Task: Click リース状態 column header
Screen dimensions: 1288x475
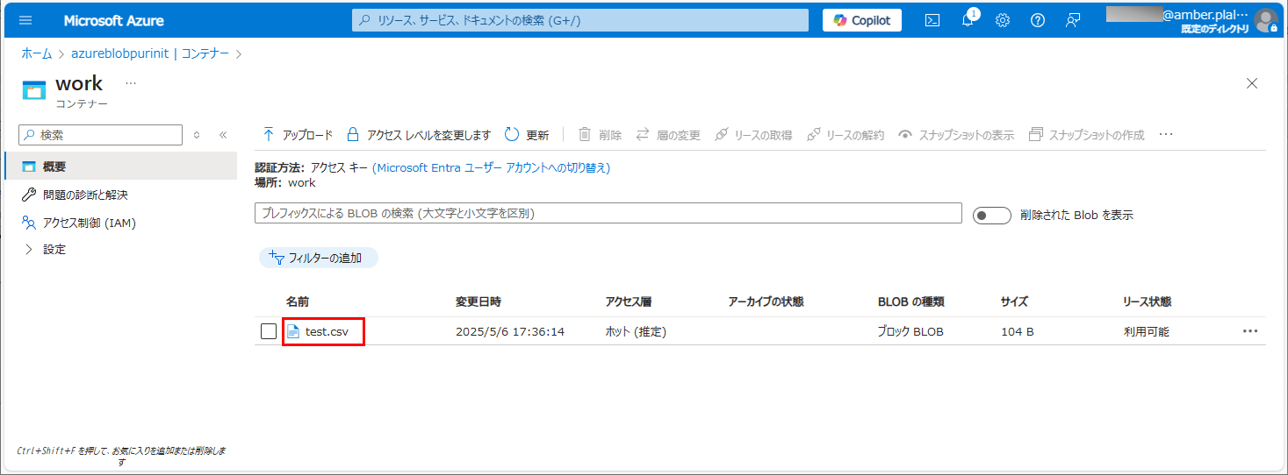Action: point(1147,301)
